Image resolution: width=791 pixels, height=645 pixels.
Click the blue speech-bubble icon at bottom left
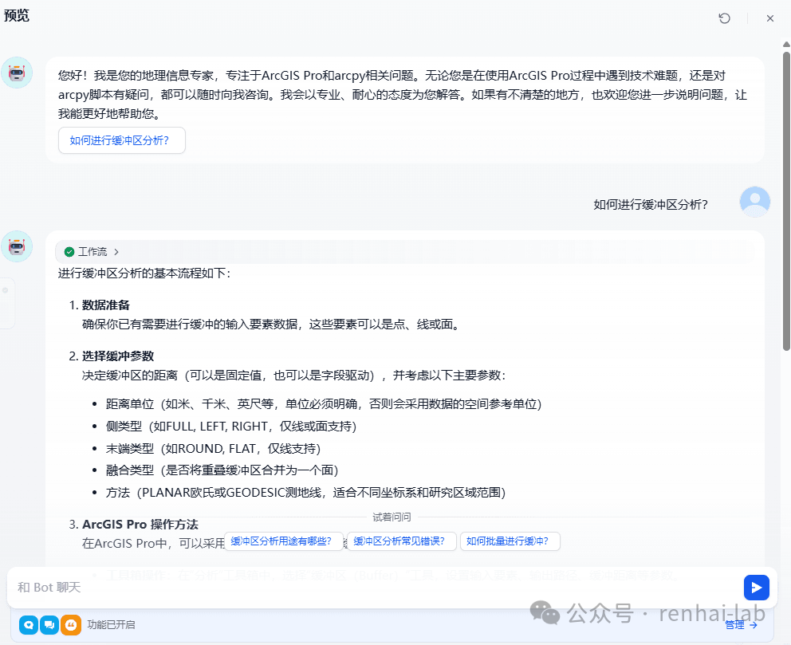[28, 625]
